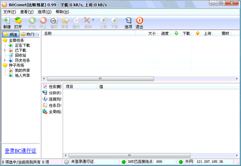The height and width of the screenshot is (166, 241).
Task: Click the 登录BC通行证 link
Action: point(21,151)
